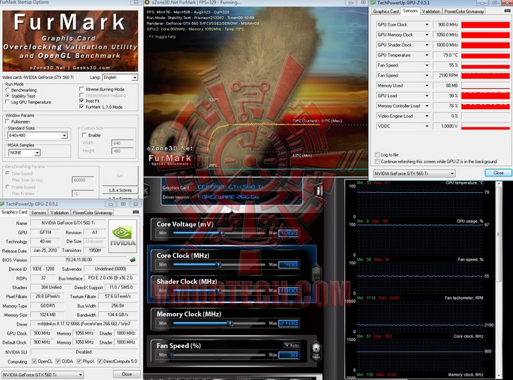Toggle OpenCL computing checkbox
Image resolution: width=513 pixels, height=380 pixels.
[34, 361]
